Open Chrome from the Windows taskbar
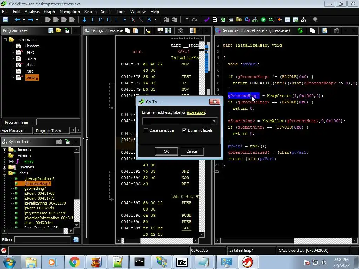The height and width of the screenshot is (269, 359). [x=75, y=262]
